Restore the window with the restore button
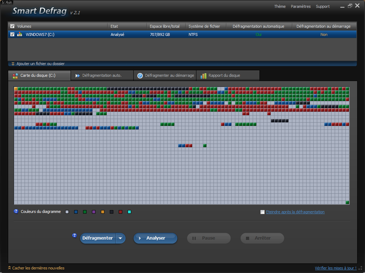The image size is (365, 273). [x=350, y=6]
